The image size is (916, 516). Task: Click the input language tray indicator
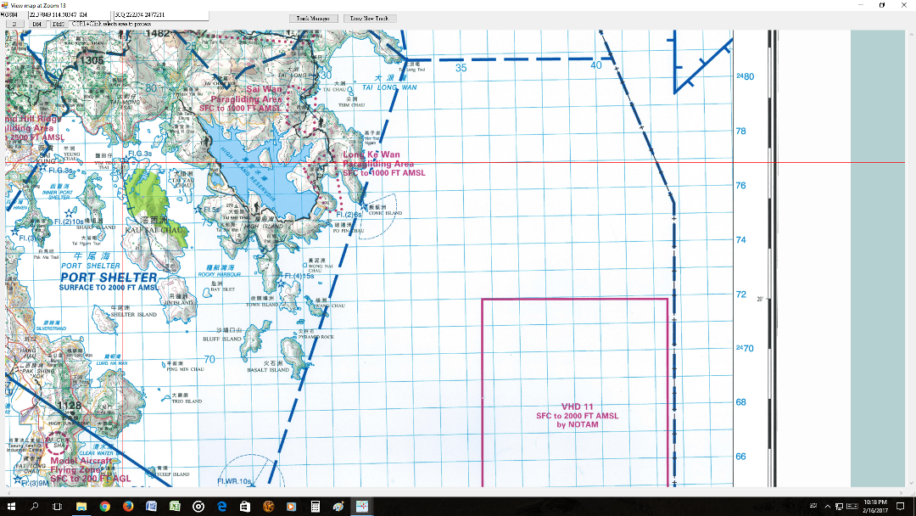point(813,506)
